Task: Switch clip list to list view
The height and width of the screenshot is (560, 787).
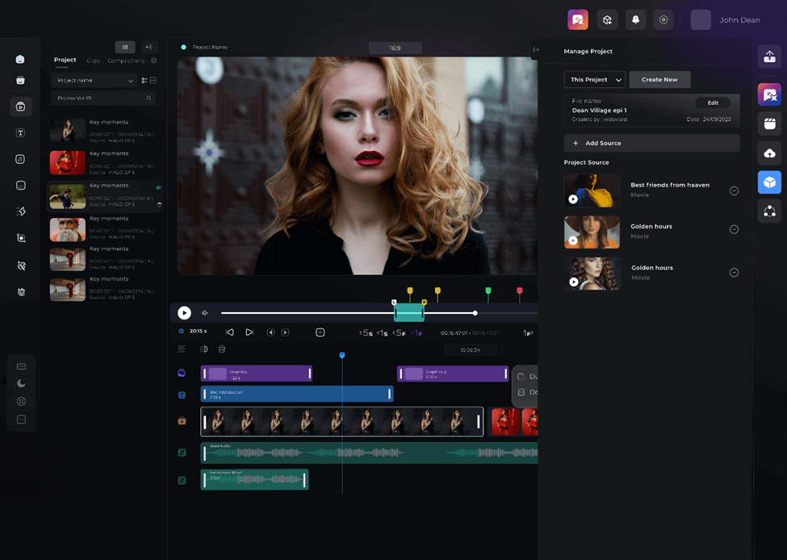Action: (144, 81)
